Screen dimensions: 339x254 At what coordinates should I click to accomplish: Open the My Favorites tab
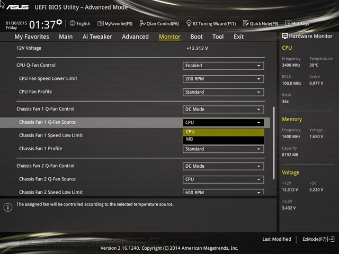click(x=32, y=37)
